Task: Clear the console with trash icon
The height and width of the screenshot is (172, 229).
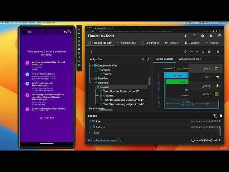Action: [221, 116]
